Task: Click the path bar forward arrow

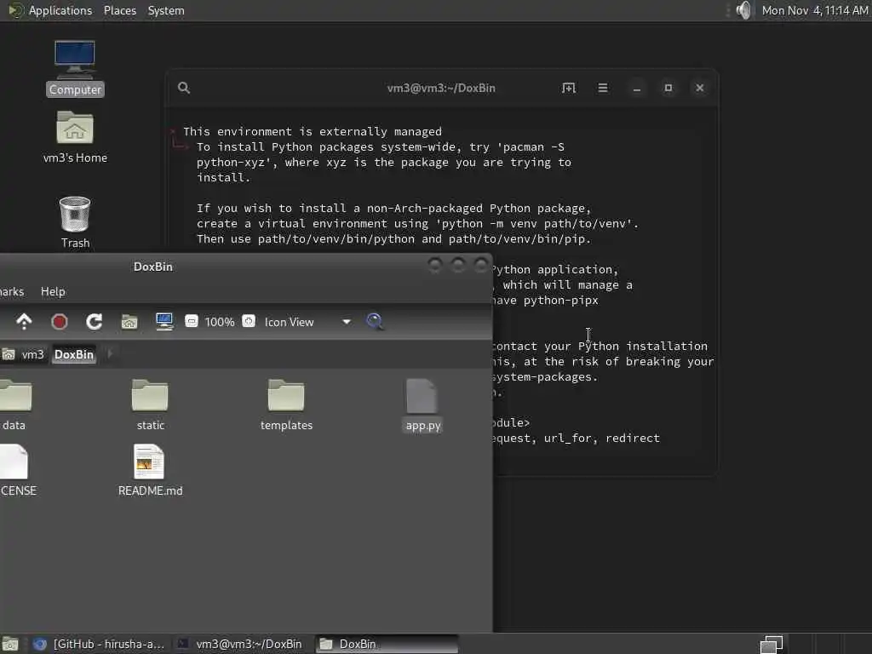Action: pyautogui.click(x=110, y=353)
